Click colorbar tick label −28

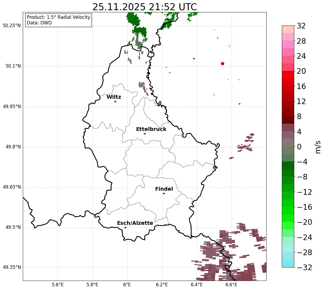pyautogui.click(x=304, y=252)
